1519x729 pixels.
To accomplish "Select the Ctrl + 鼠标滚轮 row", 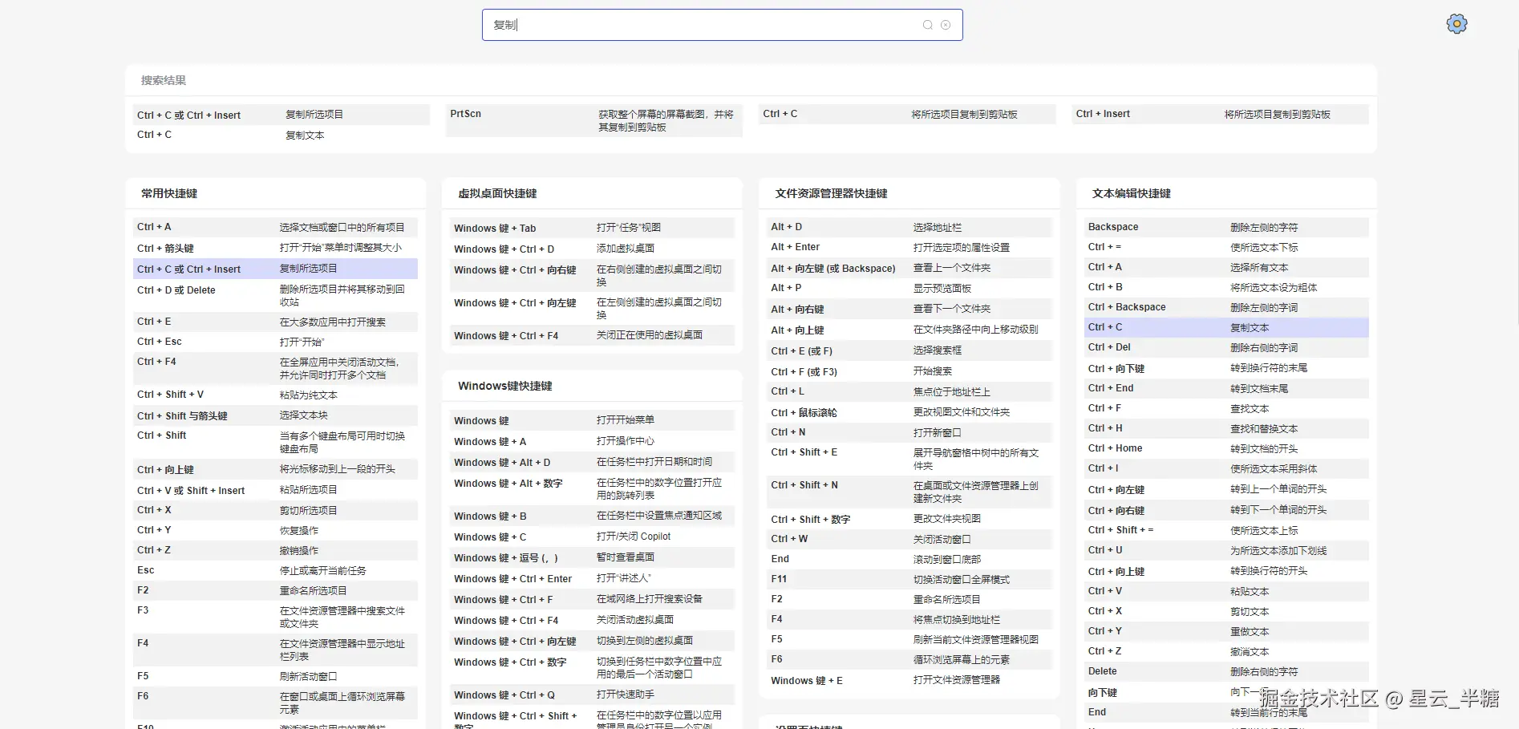I will pyautogui.click(x=909, y=412).
